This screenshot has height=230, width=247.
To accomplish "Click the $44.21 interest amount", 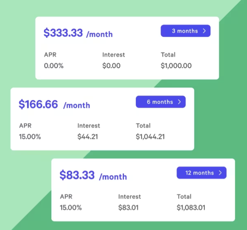I will [x=88, y=137].
